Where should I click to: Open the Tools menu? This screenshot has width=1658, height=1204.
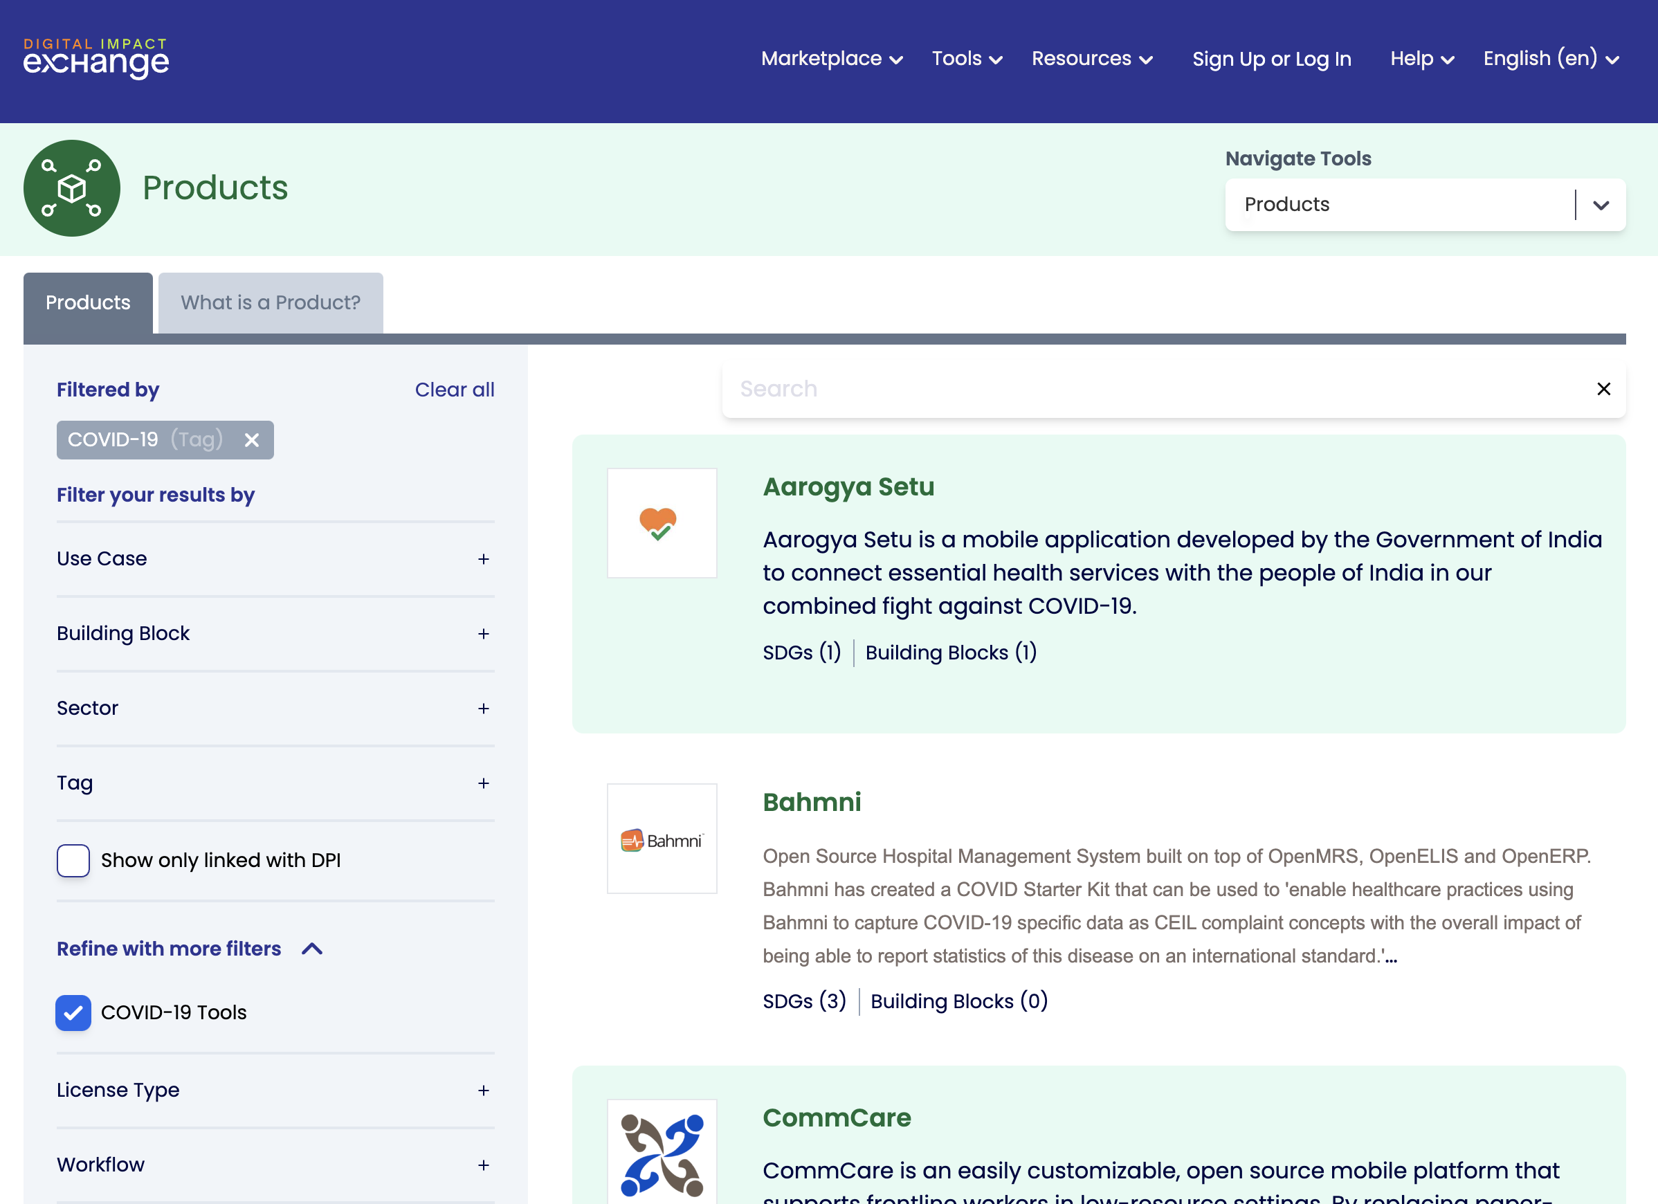pos(967,59)
